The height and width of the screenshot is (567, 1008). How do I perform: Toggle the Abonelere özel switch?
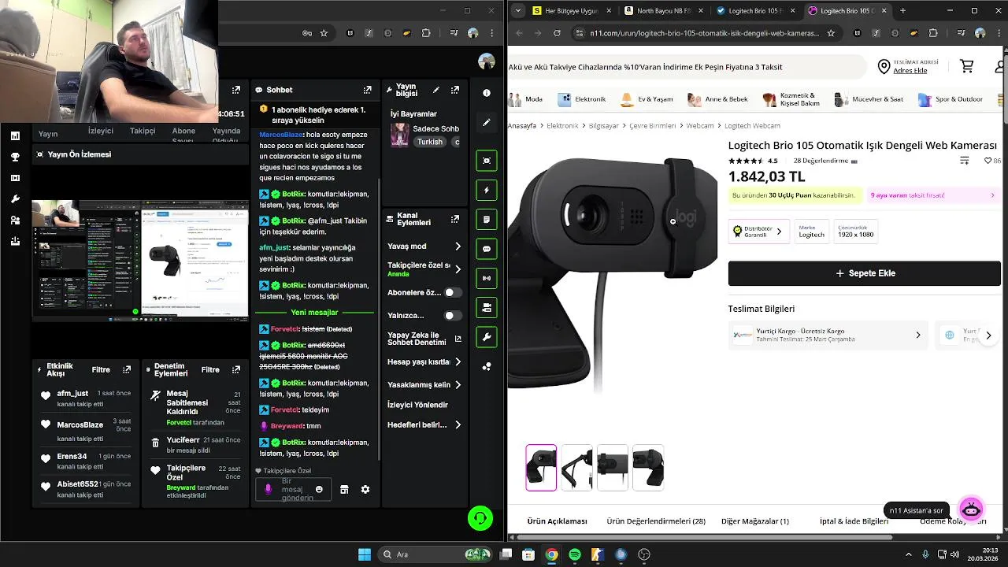[x=452, y=292]
